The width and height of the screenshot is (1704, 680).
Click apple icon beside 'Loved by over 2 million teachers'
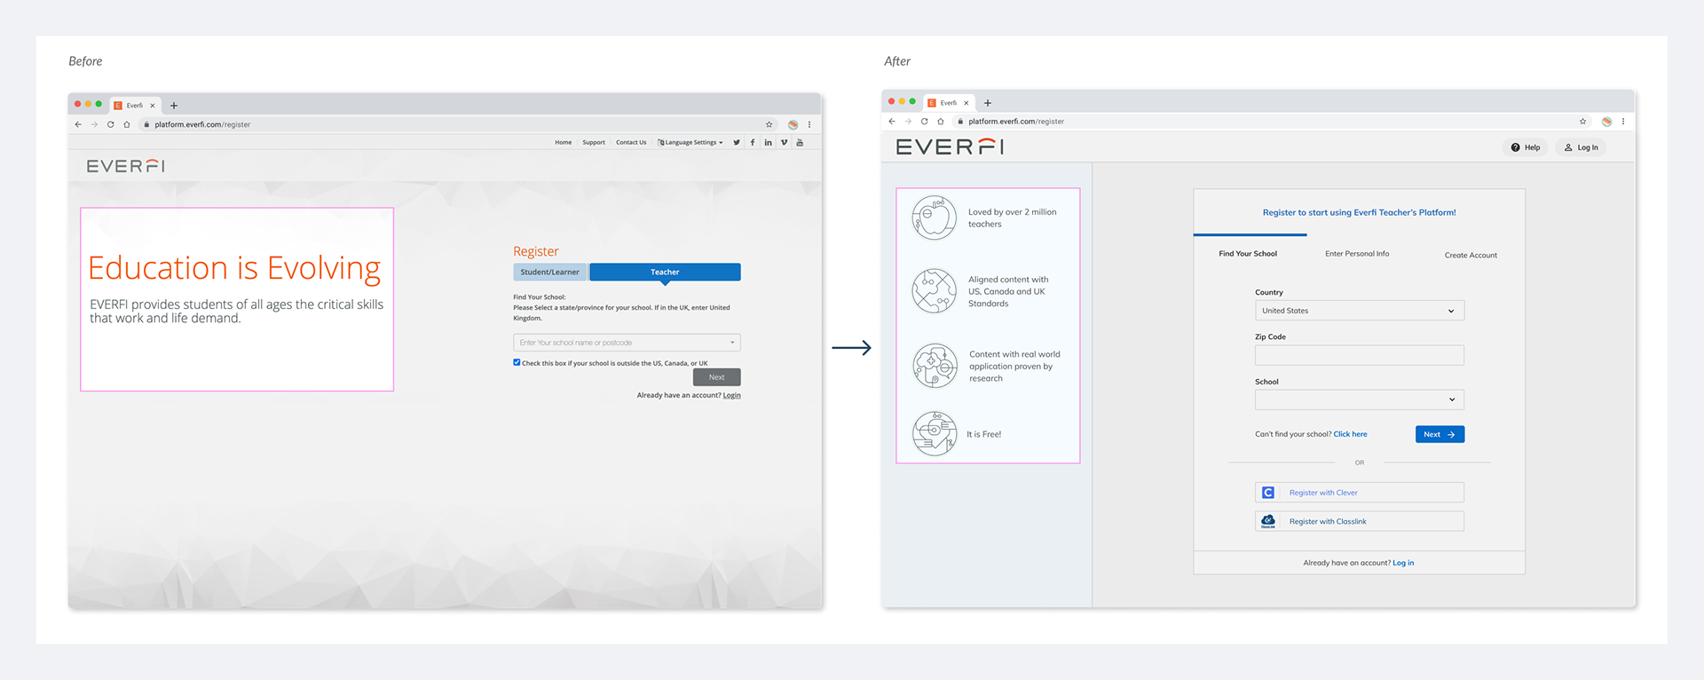tap(935, 217)
